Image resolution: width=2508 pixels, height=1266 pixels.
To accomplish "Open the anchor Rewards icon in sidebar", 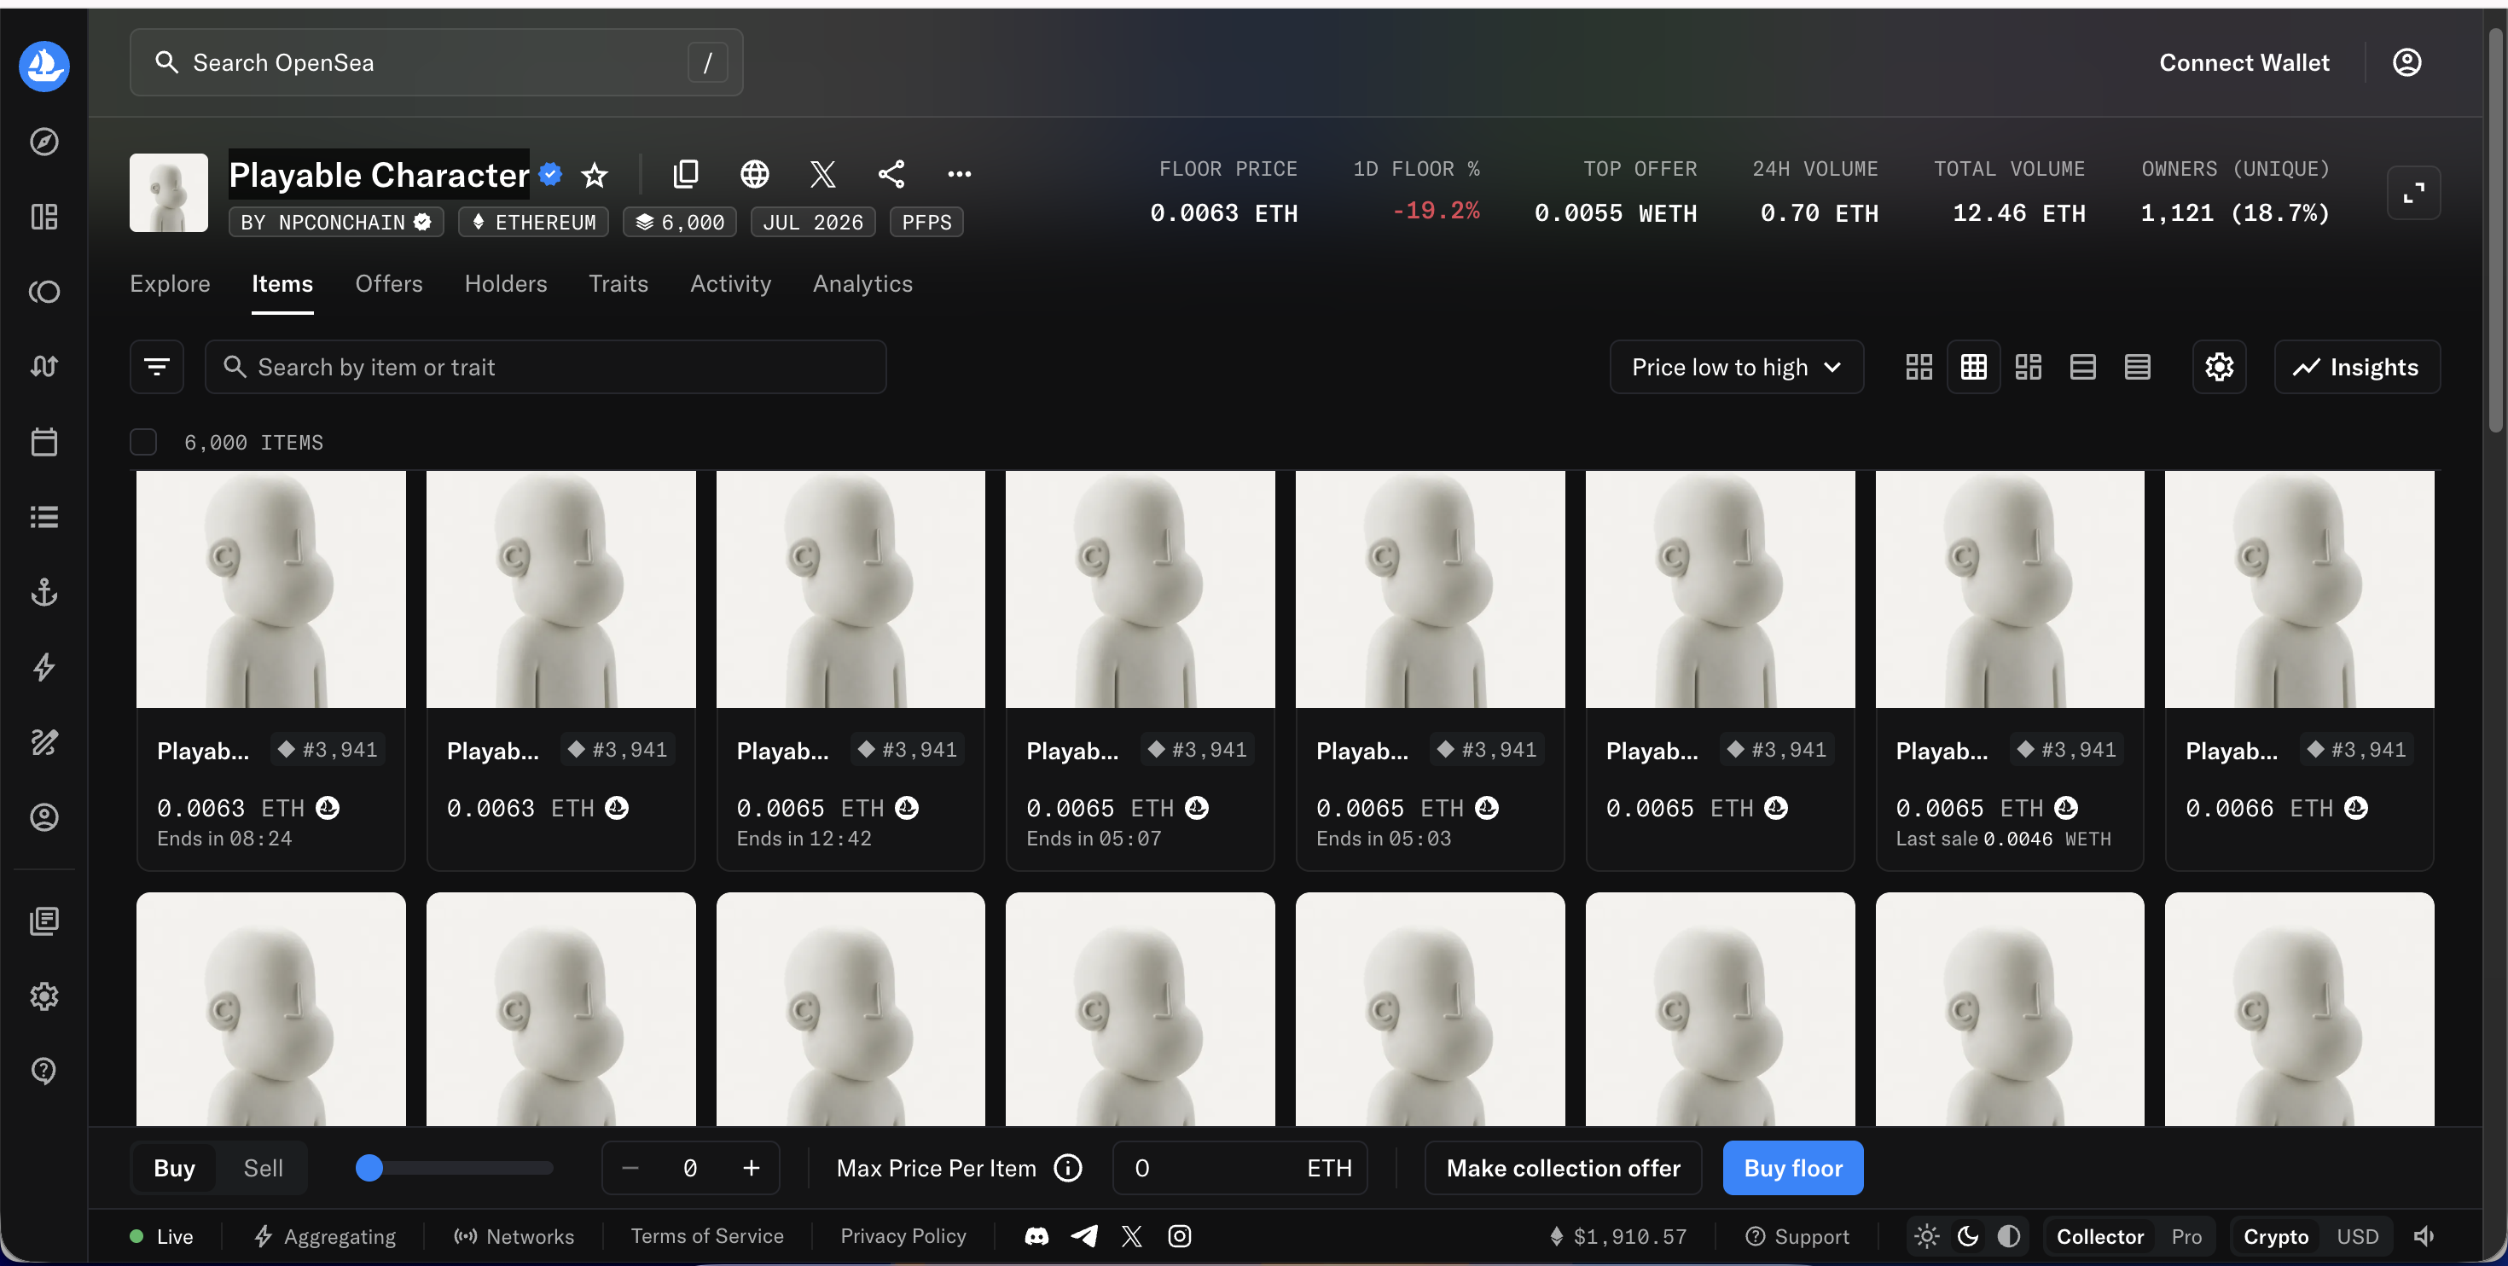I will [44, 592].
